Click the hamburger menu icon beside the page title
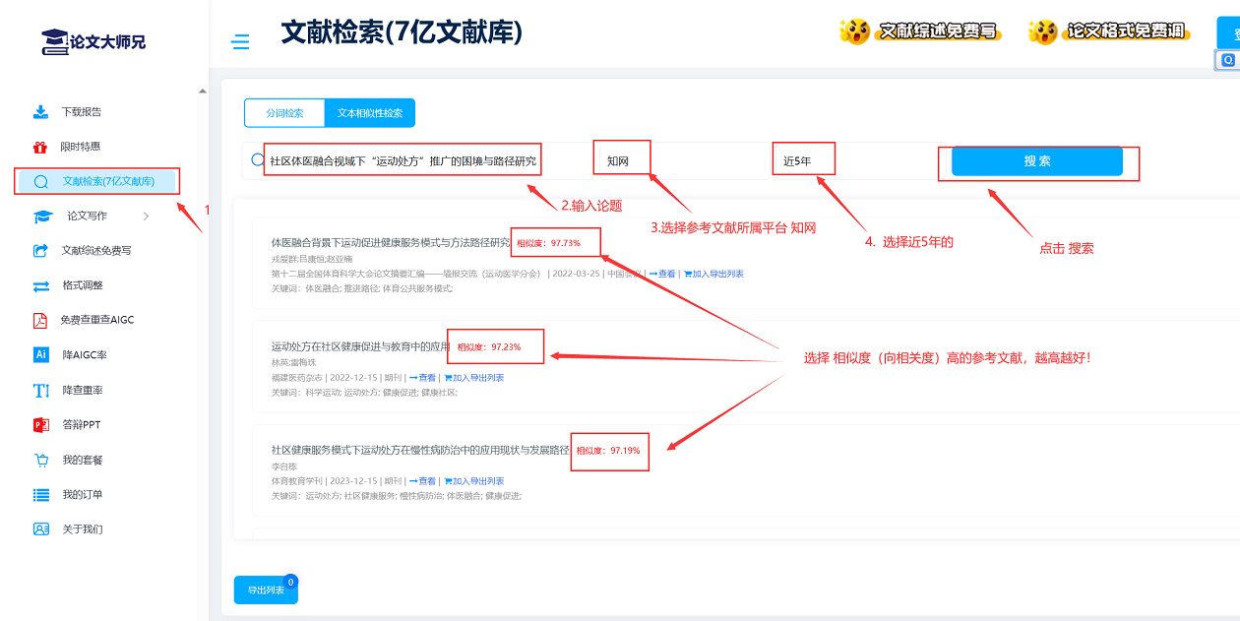This screenshot has height=621, width=1240. pos(240,42)
